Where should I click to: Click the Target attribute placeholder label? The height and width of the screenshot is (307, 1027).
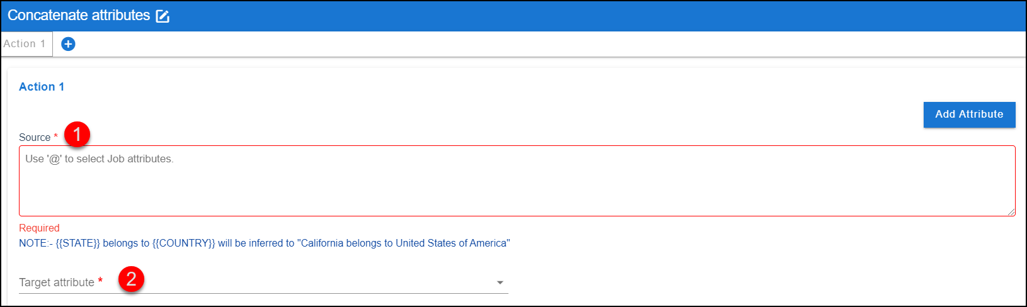pyautogui.click(x=57, y=282)
